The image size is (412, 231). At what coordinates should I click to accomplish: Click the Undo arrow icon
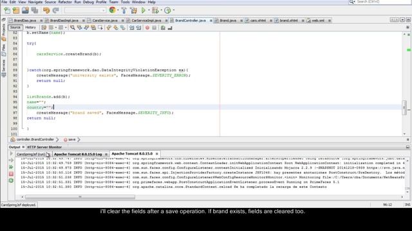(46, 10)
